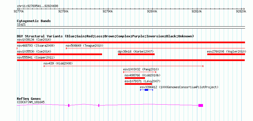
Task: Select nsv498766 (Kidd2010b) label
Action: tap(142, 75)
